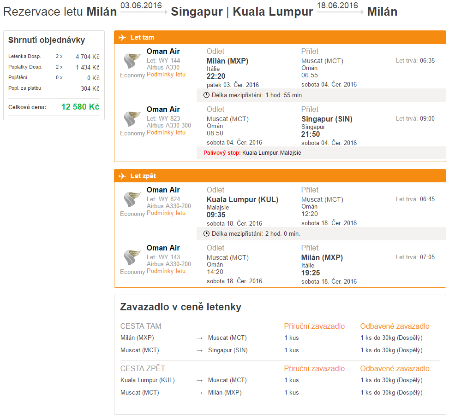Click the Oman Air logo for flight WY 824
This screenshot has height=419, width=449.
tap(132, 199)
